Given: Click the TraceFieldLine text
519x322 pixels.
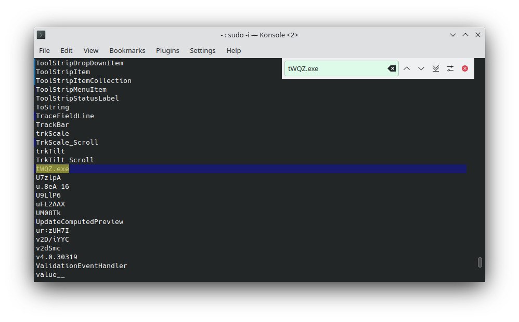Looking at the screenshot, I should click(x=65, y=116).
